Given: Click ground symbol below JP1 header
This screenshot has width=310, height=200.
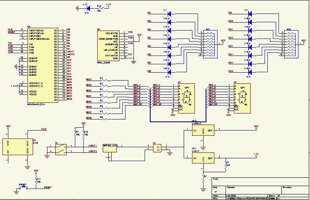Looking at the screenshot, I should tap(133, 62).
